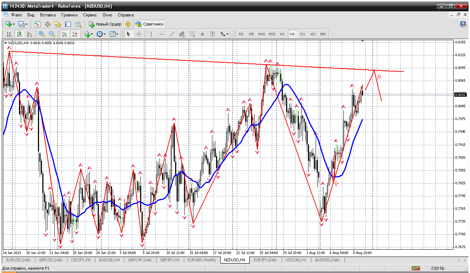Open the Market Watch window icon
This screenshot has width=470, height=273.
pyautogui.click(x=37, y=24)
